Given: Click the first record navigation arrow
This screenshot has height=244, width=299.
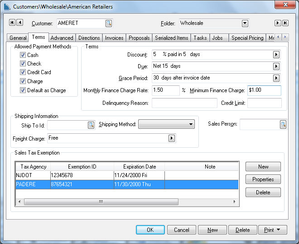Looking at the screenshot, I should [12, 23].
